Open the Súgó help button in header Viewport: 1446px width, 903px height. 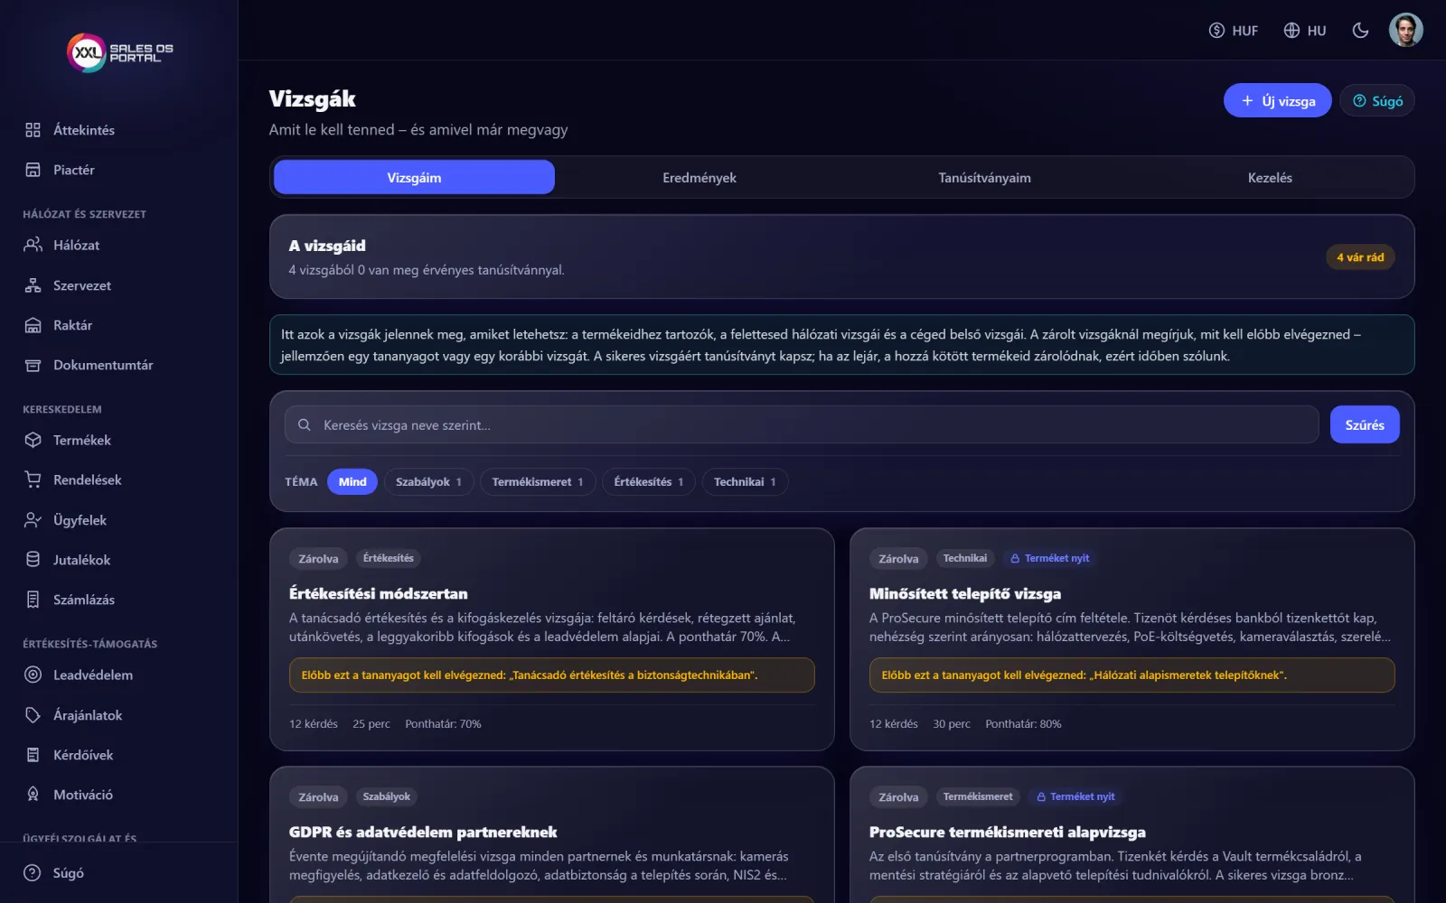pos(1377,100)
